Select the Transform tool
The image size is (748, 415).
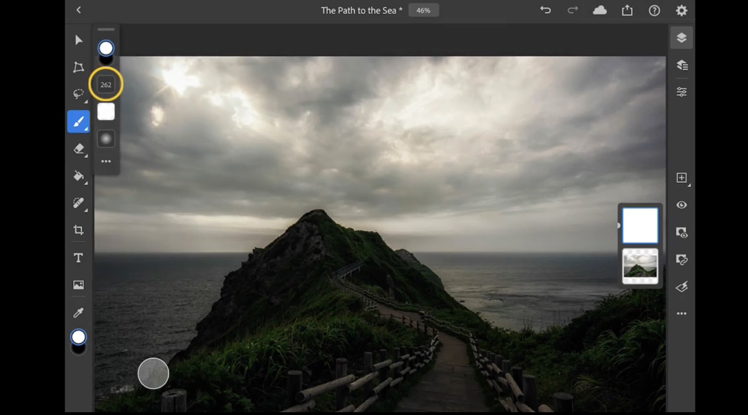tap(78, 67)
